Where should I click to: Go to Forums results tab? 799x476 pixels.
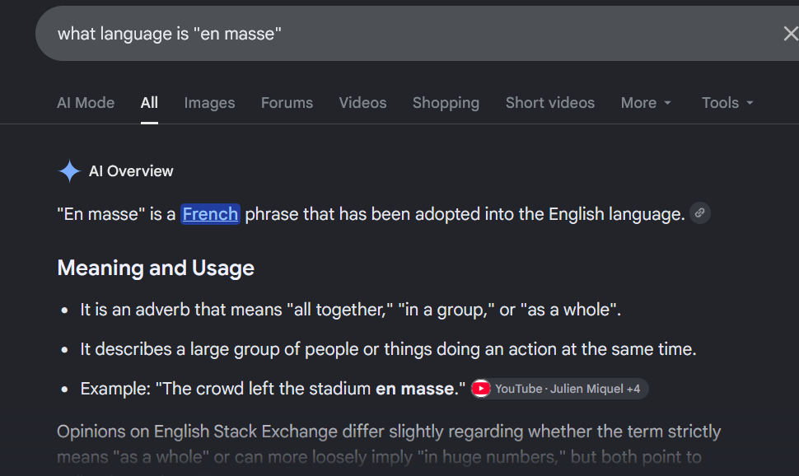287,102
